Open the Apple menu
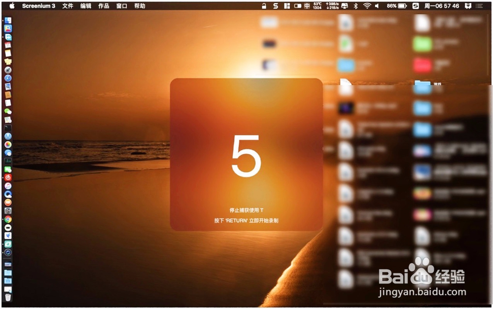The width and height of the screenshot is (493, 309). pos(12,5)
